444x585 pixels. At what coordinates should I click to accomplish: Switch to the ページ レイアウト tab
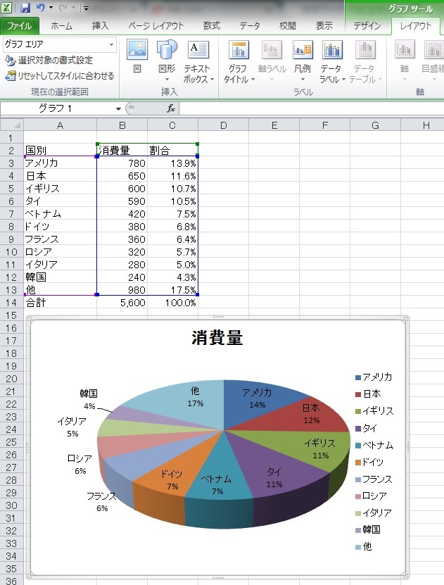coord(156,26)
